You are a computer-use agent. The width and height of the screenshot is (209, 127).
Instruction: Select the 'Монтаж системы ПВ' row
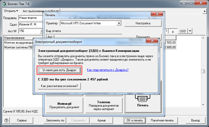coord(18,47)
